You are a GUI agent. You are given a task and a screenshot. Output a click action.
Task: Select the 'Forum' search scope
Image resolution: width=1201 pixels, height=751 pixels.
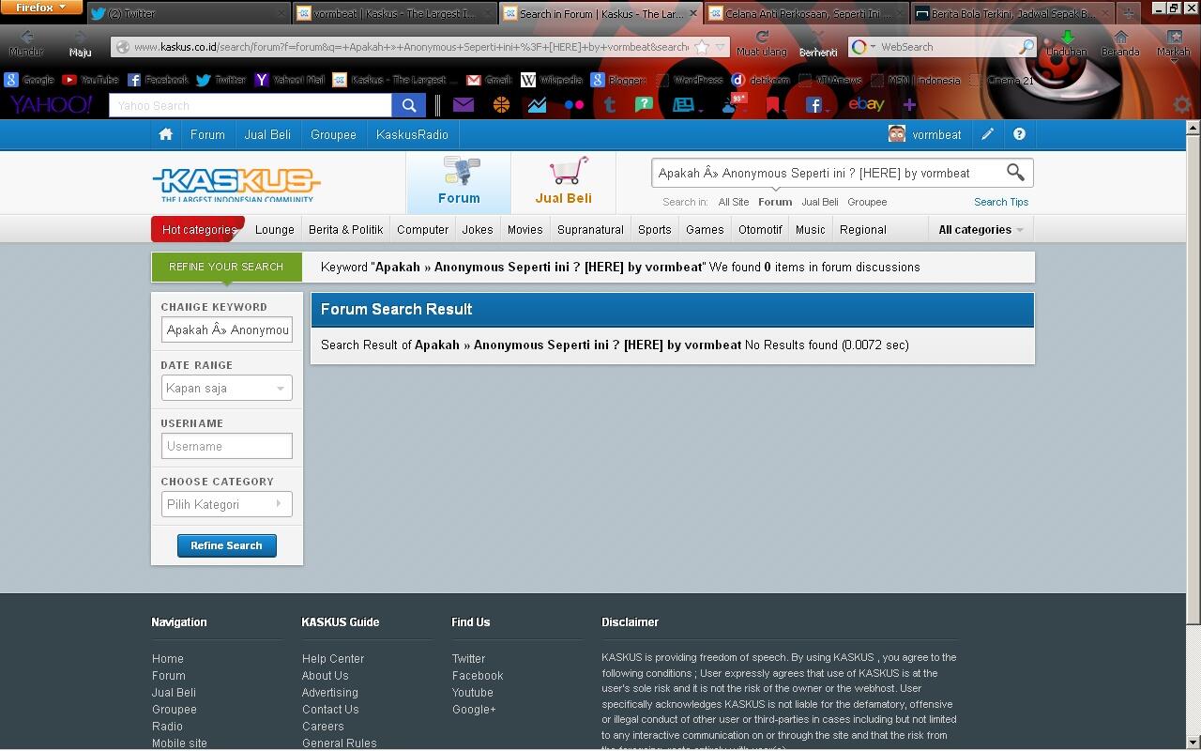[x=775, y=202]
